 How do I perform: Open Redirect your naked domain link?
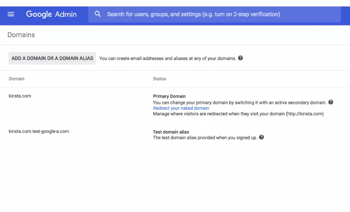(x=181, y=108)
